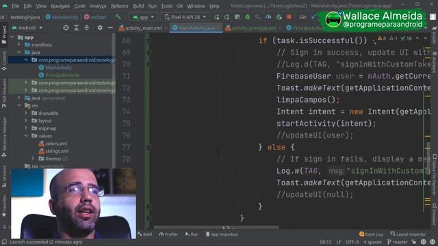Toggle fold marker at line 68
The width and height of the screenshot is (438, 246).
point(149,41)
